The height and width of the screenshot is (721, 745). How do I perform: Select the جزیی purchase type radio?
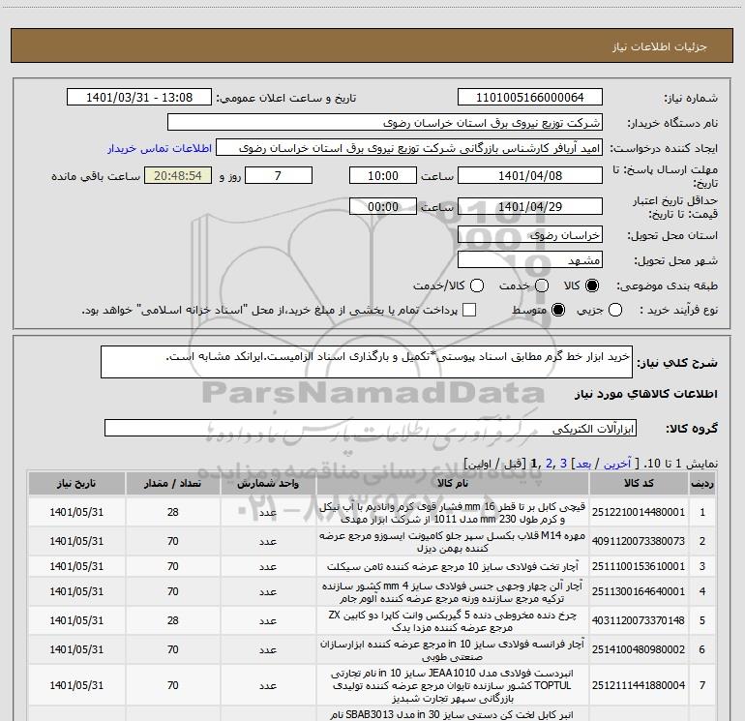(x=615, y=310)
